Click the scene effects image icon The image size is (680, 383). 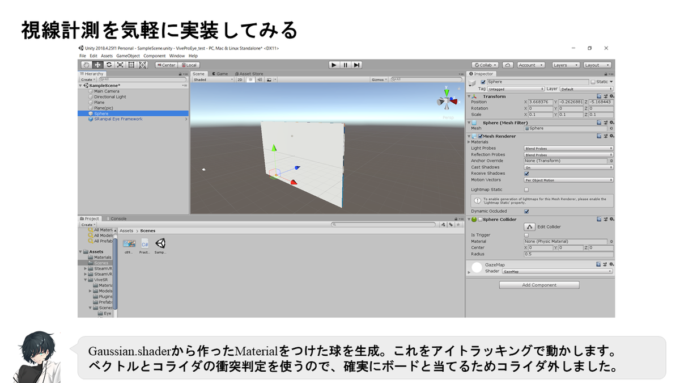tap(269, 79)
